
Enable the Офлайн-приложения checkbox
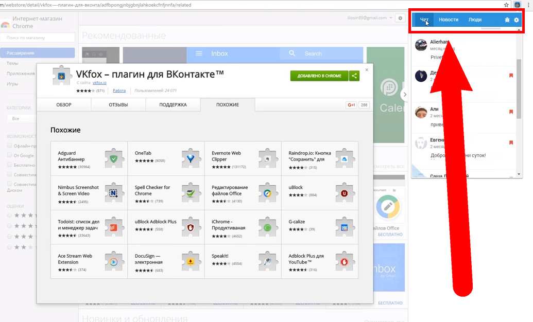[x=9, y=146]
